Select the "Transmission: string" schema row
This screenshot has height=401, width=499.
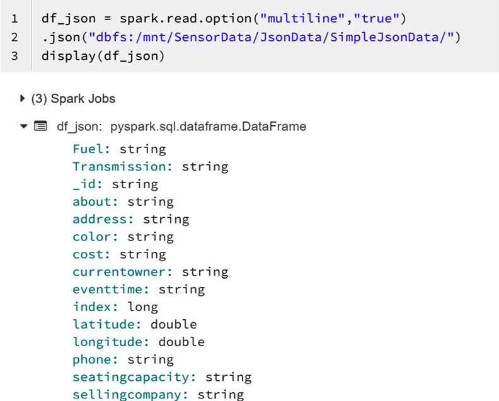coord(151,167)
